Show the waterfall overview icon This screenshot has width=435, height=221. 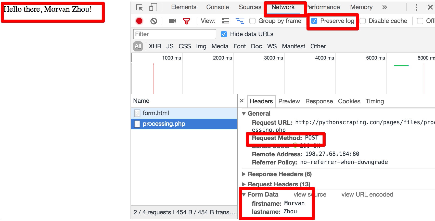239,21
